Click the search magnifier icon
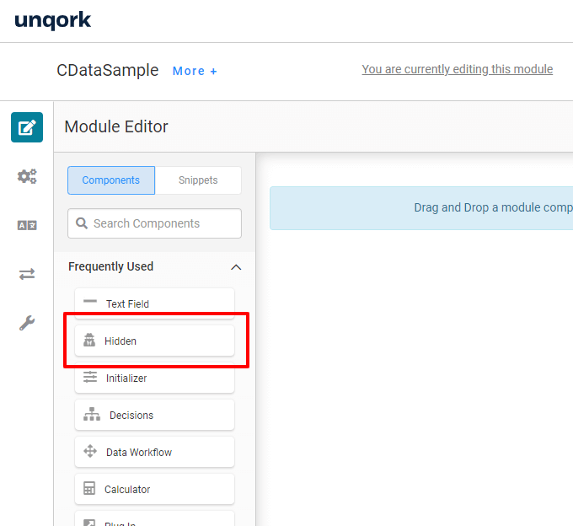Viewport: 573px width, 526px height. (x=82, y=223)
